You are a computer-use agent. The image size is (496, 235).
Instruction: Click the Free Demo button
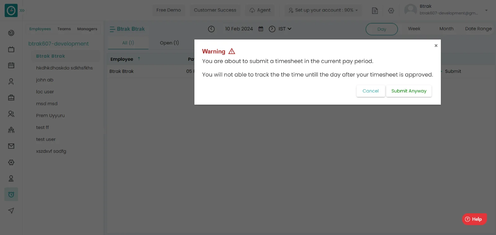click(169, 10)
